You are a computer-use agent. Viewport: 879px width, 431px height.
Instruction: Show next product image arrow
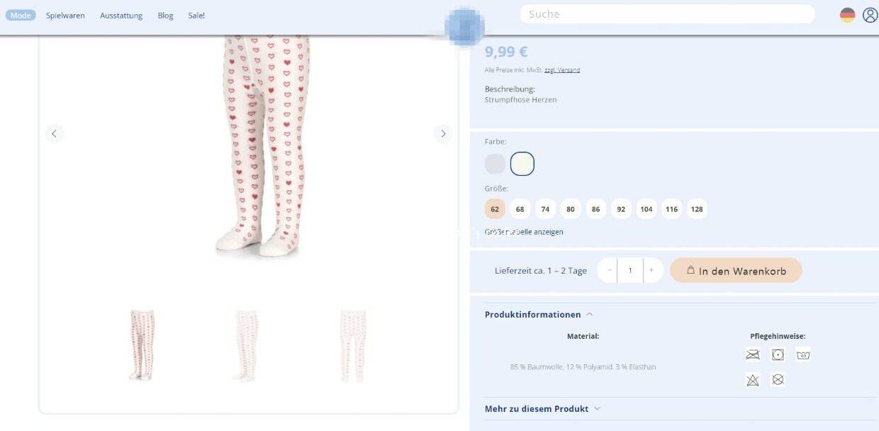(443, 133)
